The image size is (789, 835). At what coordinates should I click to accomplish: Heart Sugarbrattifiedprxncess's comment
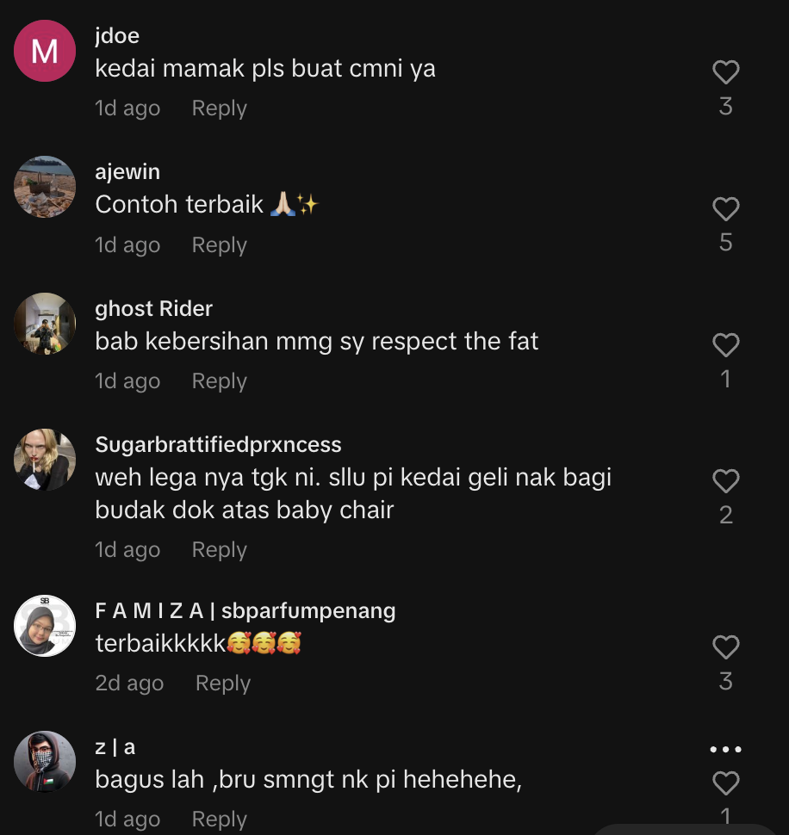(726, 480)
